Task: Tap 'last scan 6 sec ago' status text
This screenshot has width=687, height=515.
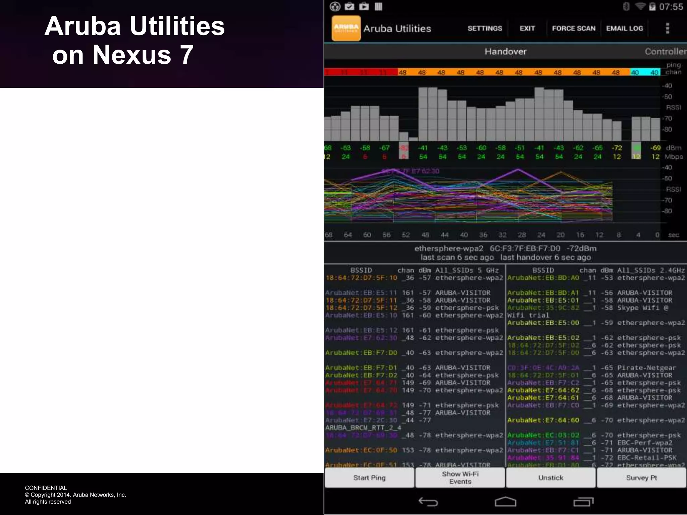Action: coord(457,257)
